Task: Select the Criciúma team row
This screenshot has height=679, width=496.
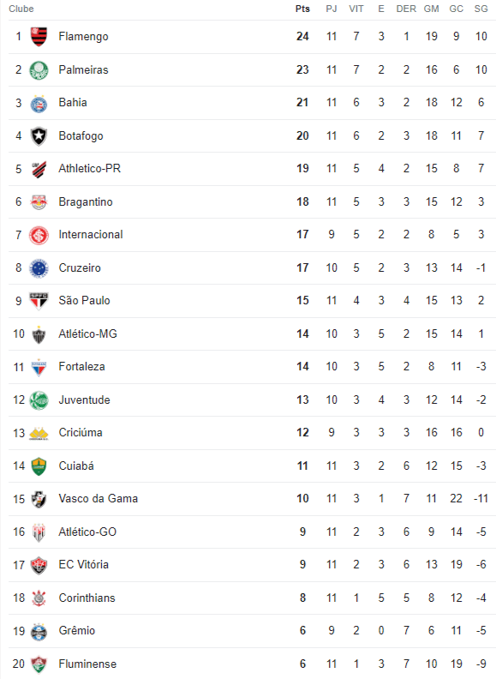Action: (252, 433)
